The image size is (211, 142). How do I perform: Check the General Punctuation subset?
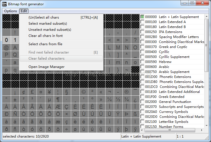coord(142,102)
